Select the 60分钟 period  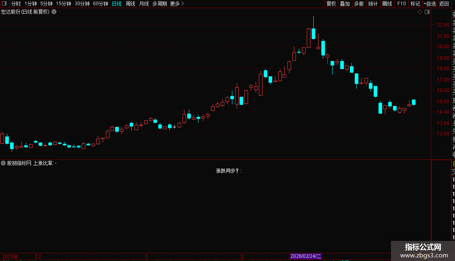point(101,4)
